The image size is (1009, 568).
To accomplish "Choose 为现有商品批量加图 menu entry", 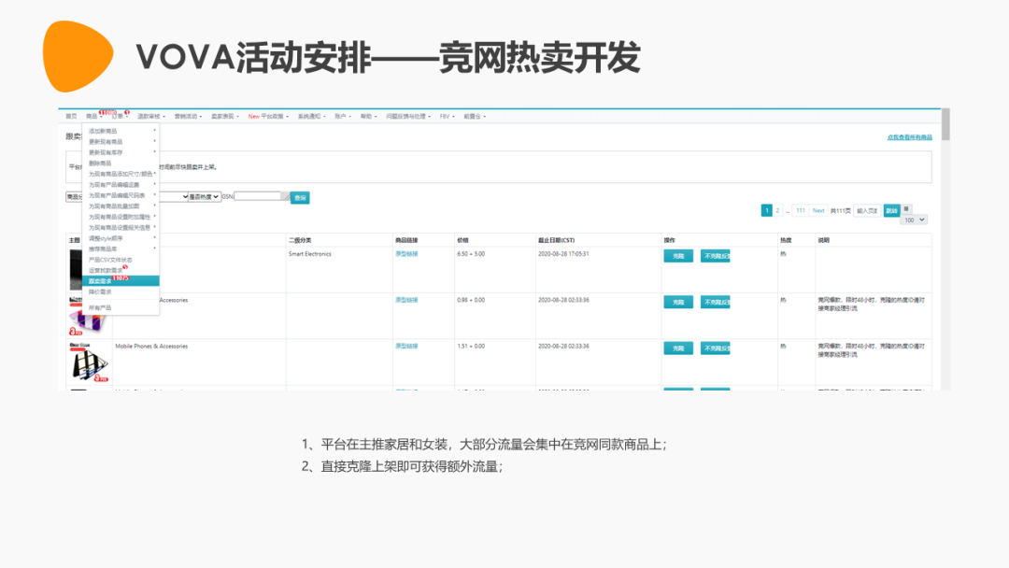I will click(121, 206).
